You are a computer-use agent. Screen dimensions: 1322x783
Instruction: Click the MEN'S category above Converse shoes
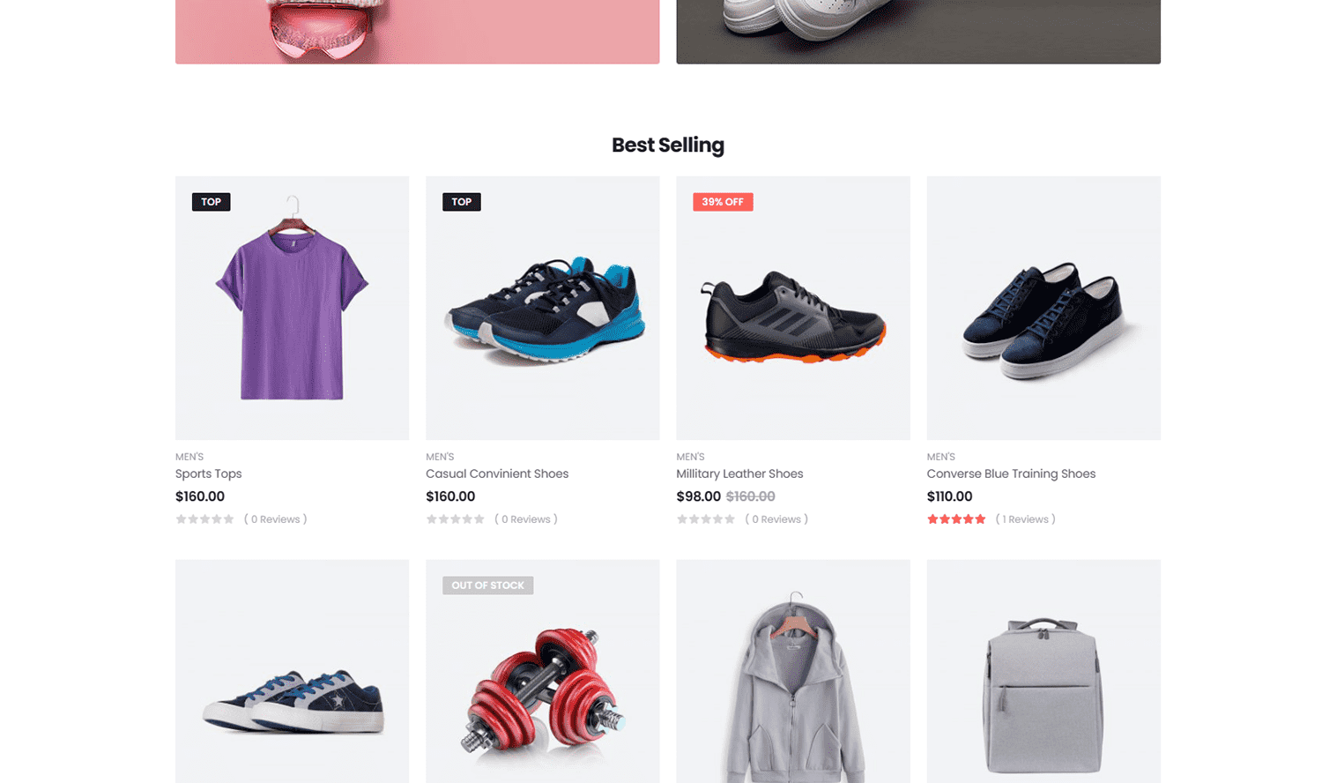pos(941,457)
